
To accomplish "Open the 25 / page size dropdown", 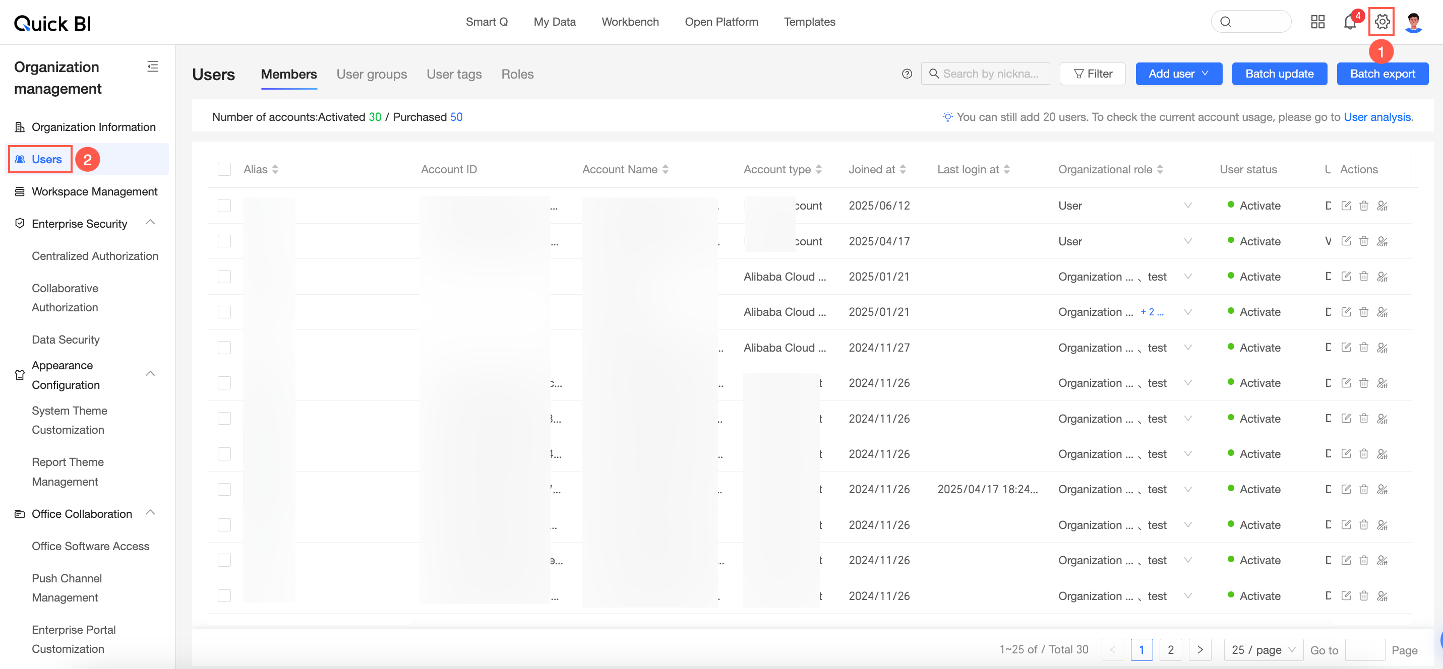I will coord(1263,649).
